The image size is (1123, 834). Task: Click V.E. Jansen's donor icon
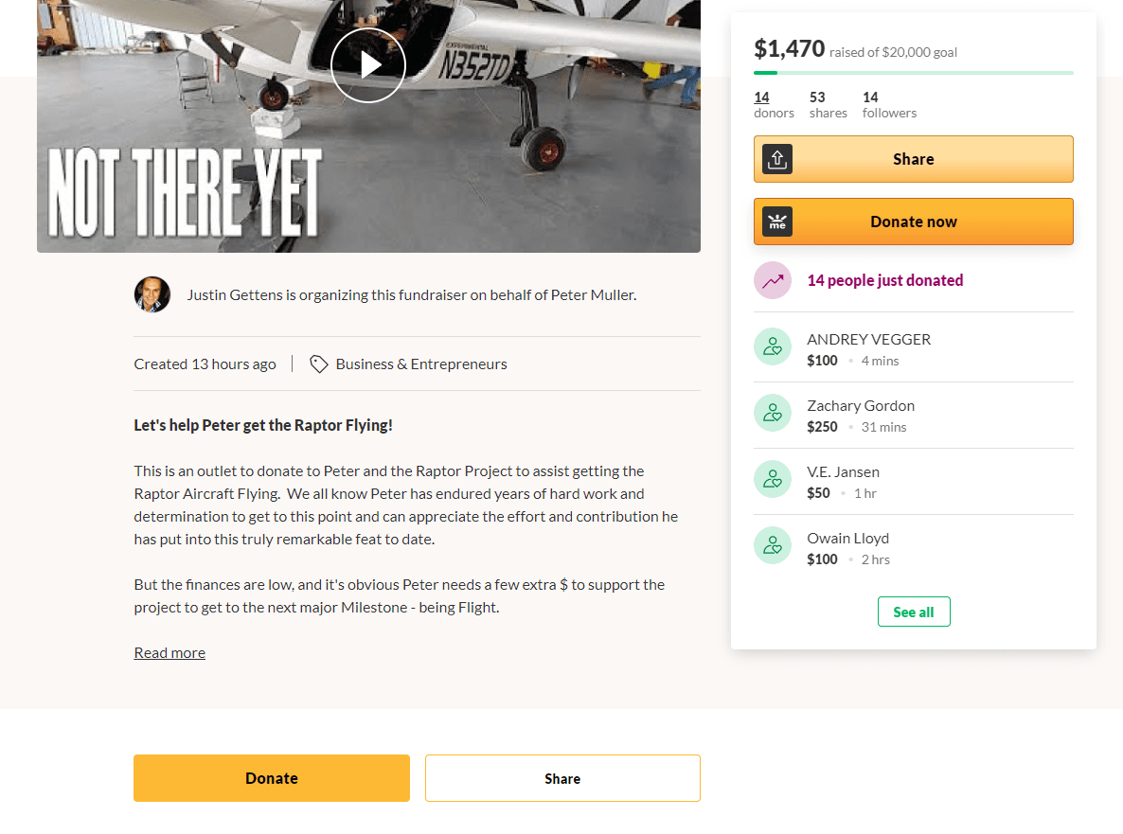point(773,479)
